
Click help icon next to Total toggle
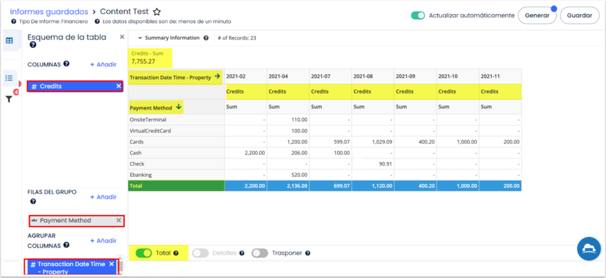point(176,253)
